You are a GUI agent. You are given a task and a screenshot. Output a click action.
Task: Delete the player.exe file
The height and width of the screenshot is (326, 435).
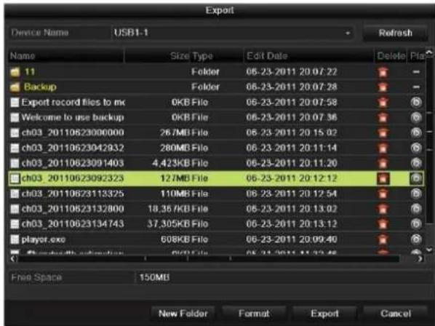(x=383, y=239)
